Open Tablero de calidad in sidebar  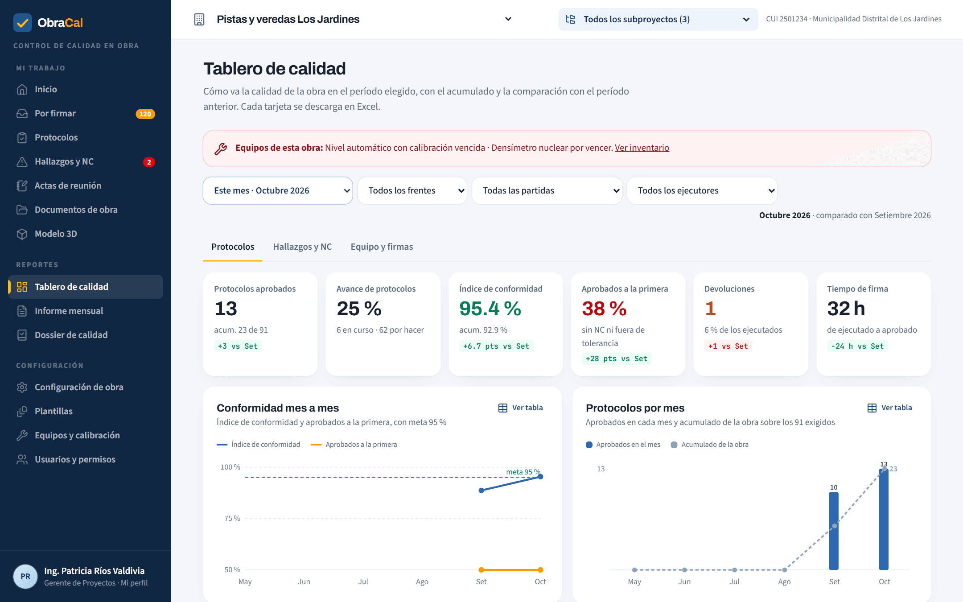pyautogui.click(x=86, y=287)
